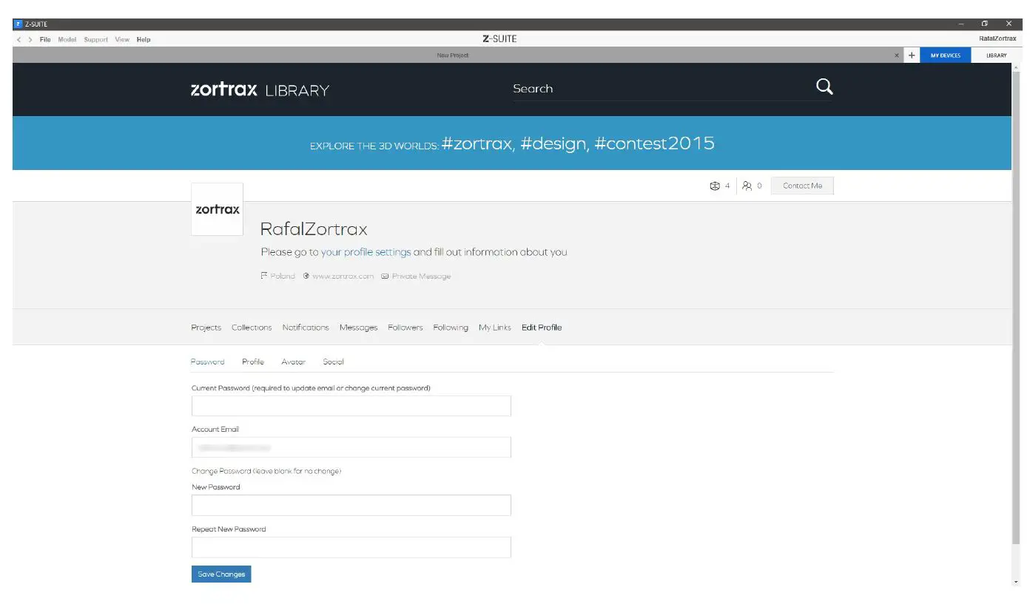Click the cube icon showing 4 models
This screenshot has height=604, width=1030.
[714, 186]
